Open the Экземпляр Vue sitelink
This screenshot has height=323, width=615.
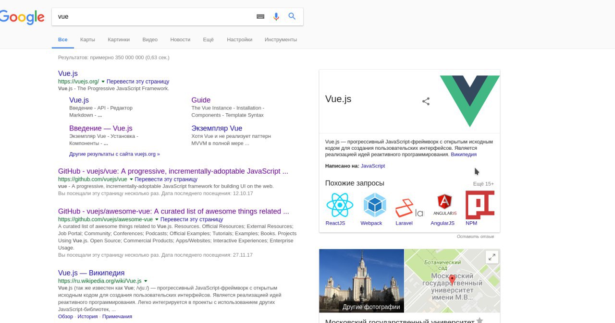(217, 128)
